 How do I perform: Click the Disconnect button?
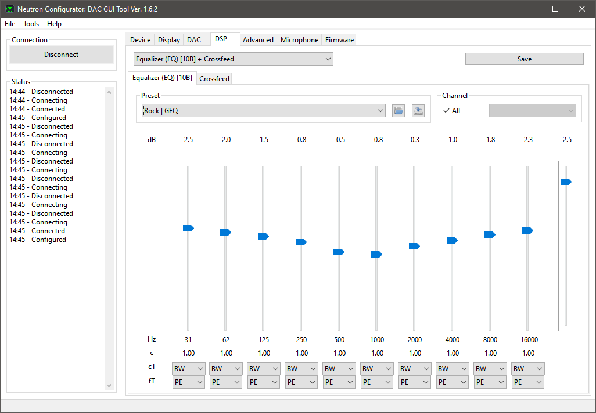[x=61, y=54]
